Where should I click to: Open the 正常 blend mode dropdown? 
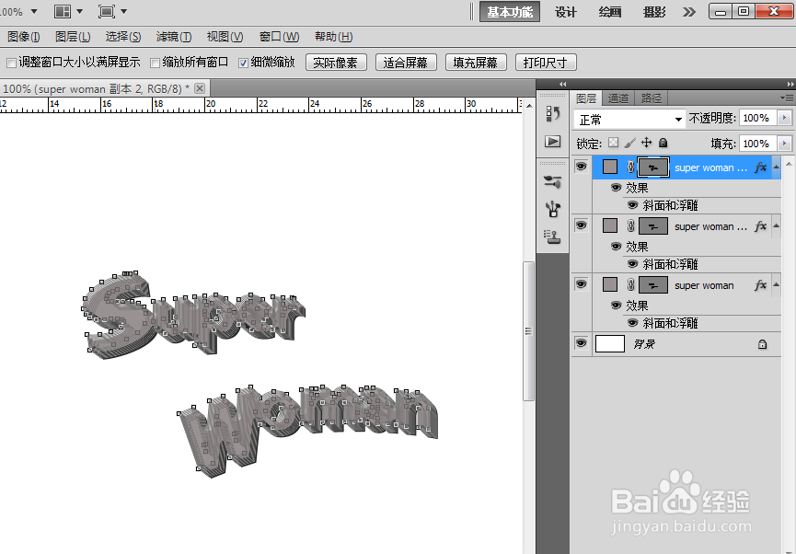coord(629,120)
